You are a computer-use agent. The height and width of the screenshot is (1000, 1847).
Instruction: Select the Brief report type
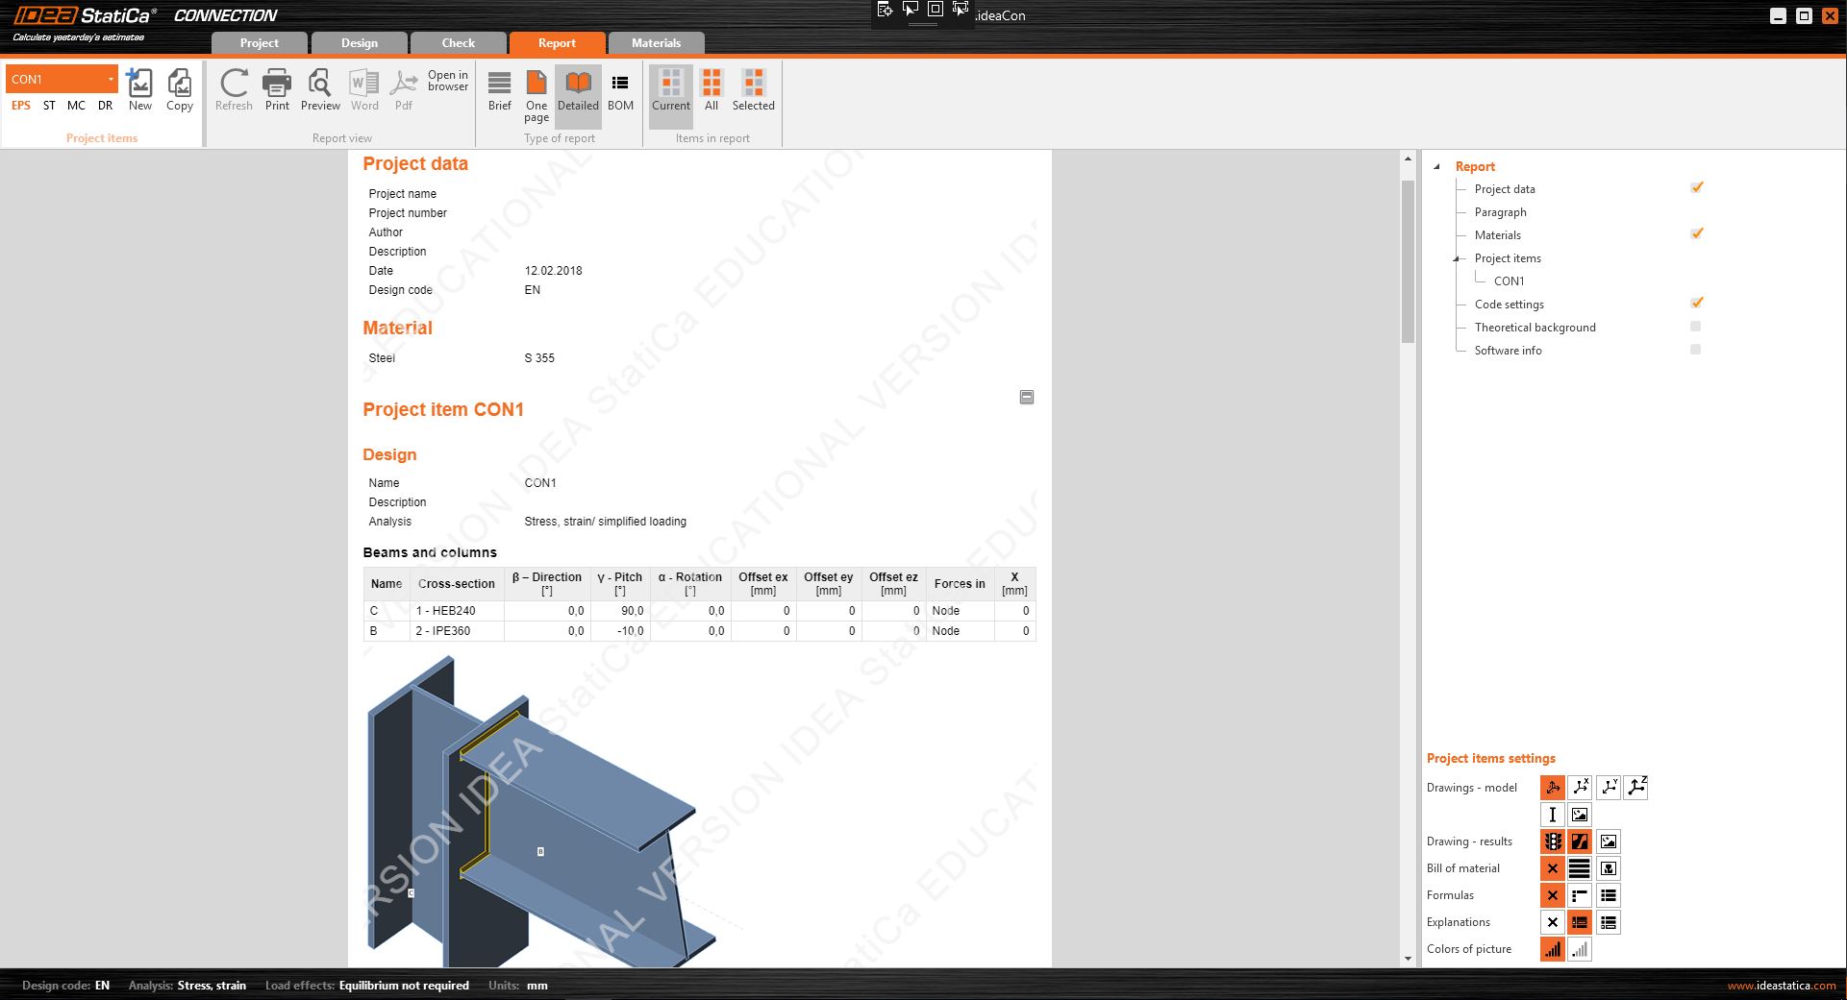[x=500, y=89]
